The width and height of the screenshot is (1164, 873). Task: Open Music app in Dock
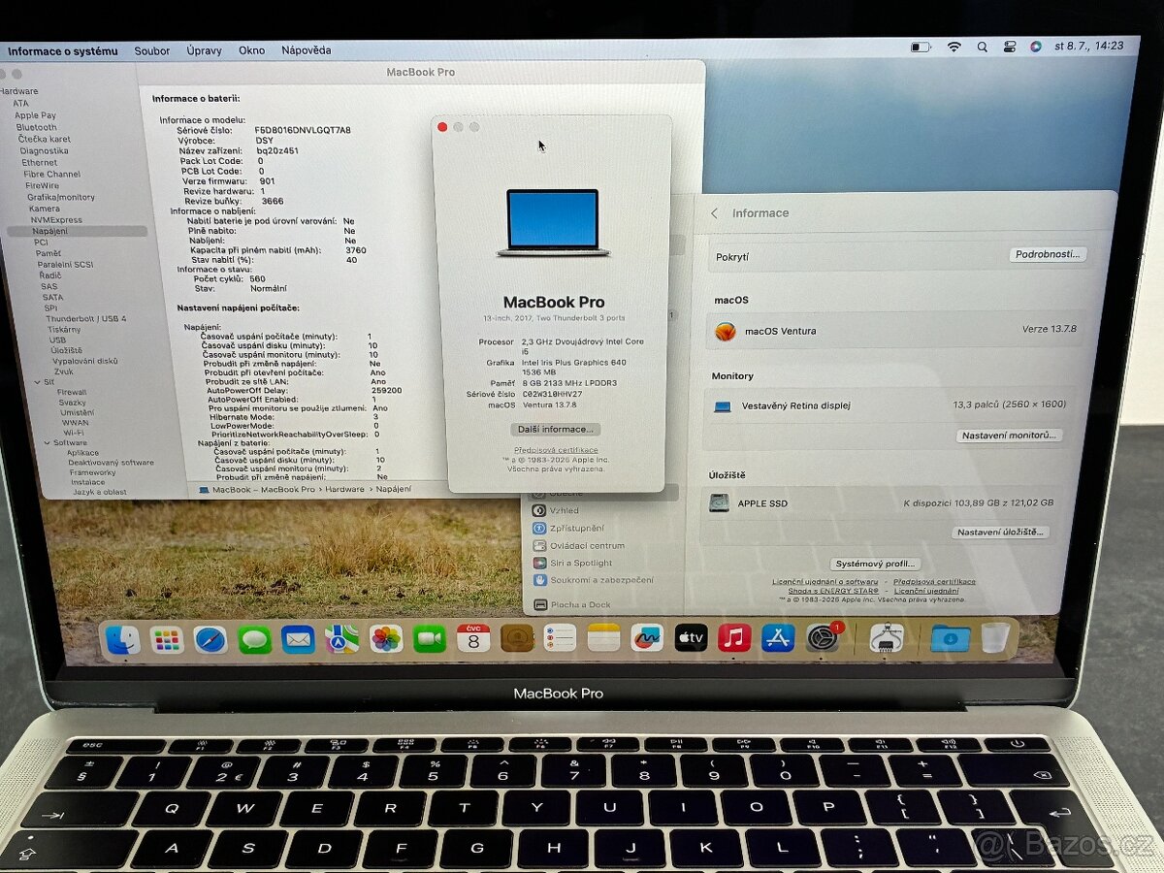[734, 637]
